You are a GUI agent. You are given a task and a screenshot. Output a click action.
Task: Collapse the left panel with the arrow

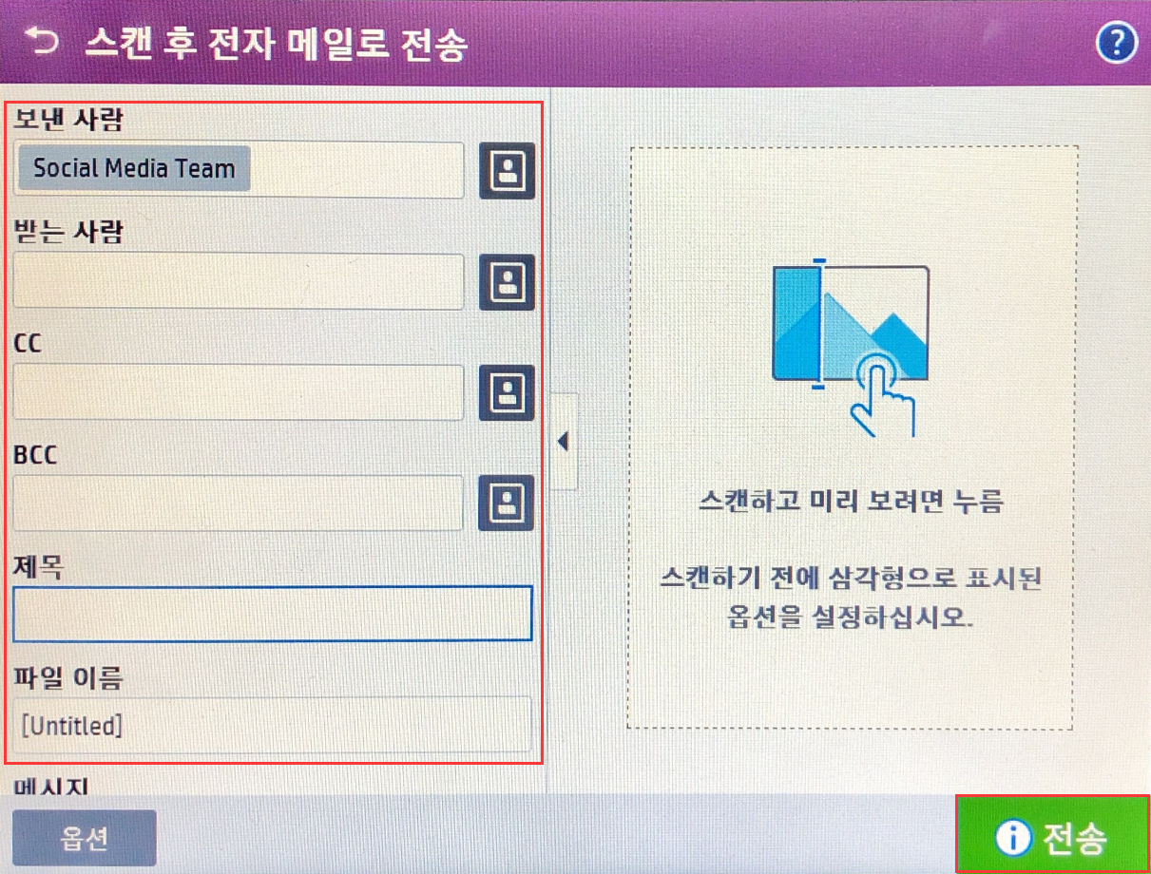[x=563, y=442]
